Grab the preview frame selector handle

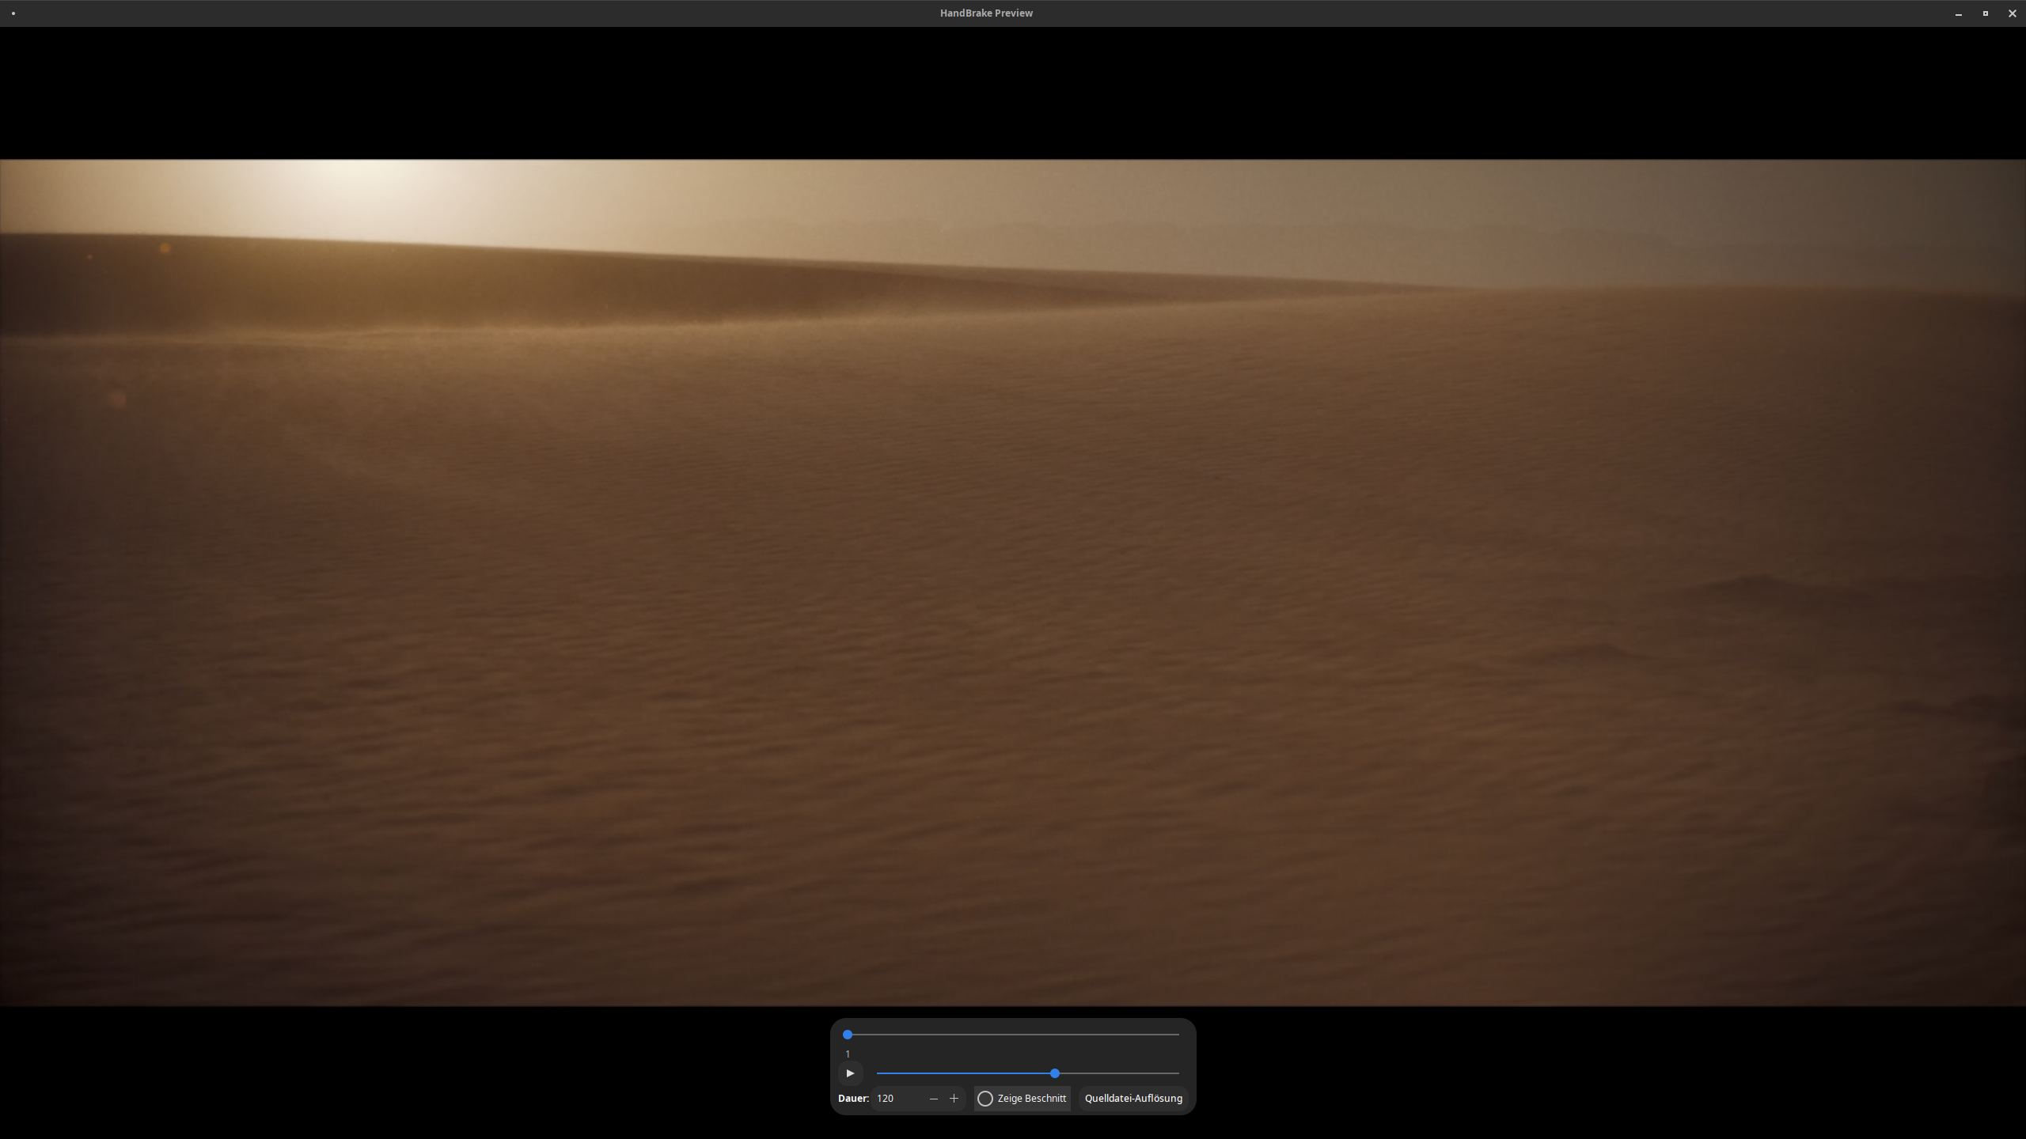[848, 1035]
